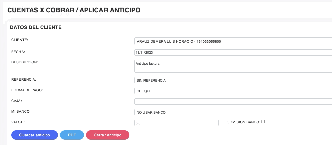
Task: Click the REFERENCIA field label
Action: click(x=24, y=80)
